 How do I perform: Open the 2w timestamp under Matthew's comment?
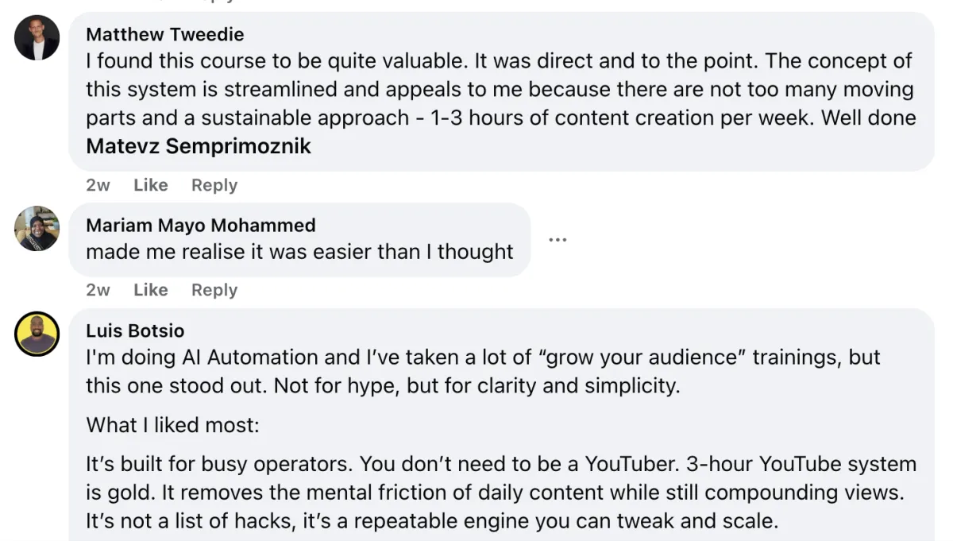(98, 185)
